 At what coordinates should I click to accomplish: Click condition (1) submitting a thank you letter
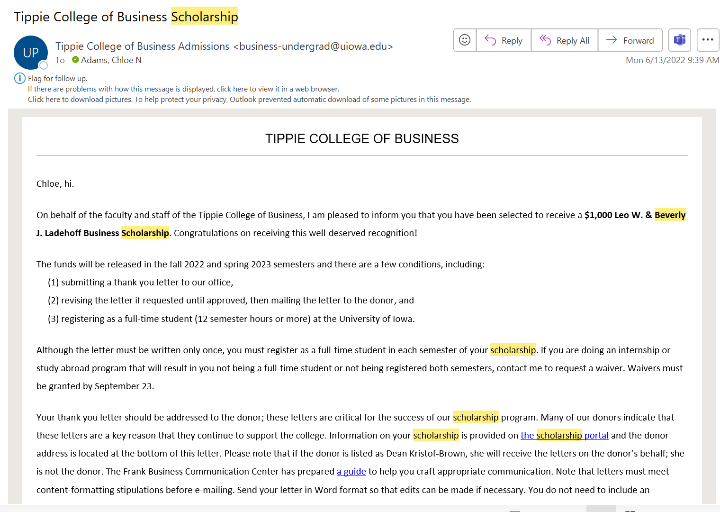click(141, 282)
